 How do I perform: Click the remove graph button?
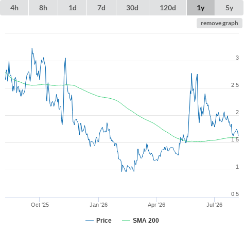tap(219, 23)
